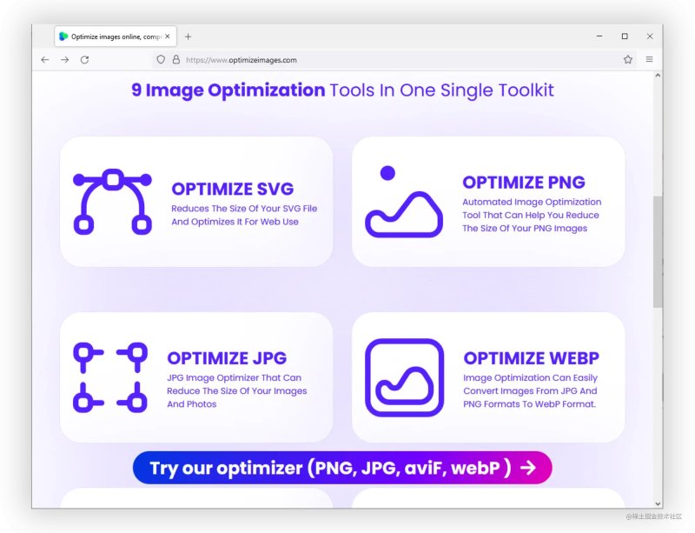Reload the page with the refresh icon
Viewport: 695px width, 533px height.
84,59
